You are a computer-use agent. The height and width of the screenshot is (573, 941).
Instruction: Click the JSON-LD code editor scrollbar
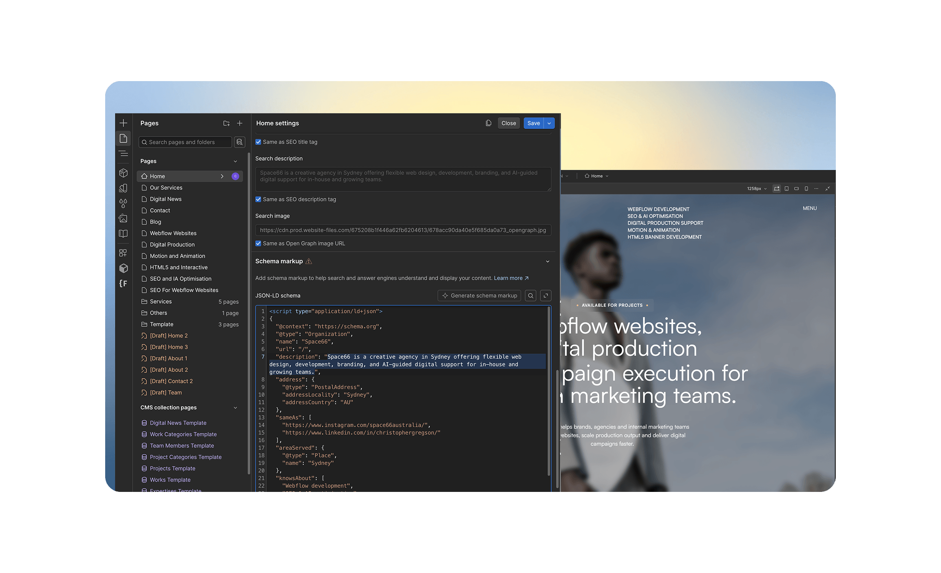(x=549, y=390)
